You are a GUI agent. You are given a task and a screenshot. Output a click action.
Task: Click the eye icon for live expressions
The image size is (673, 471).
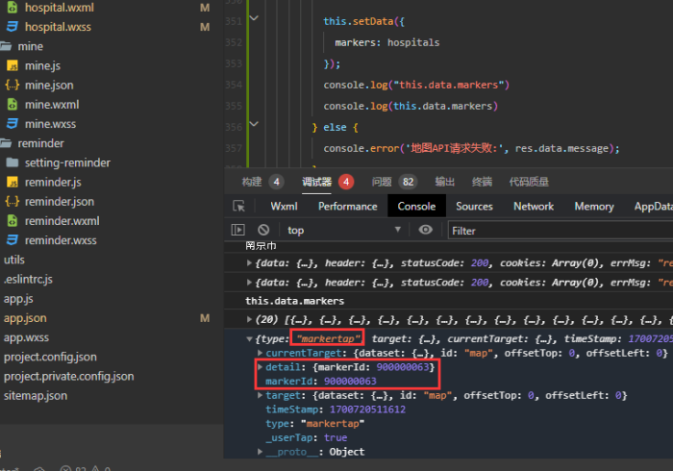[426, 230]
